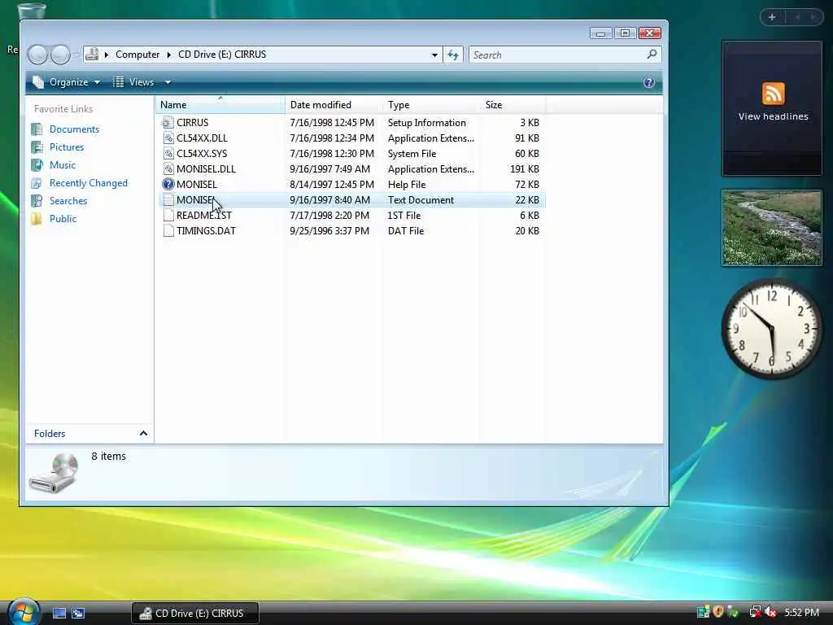833x625 pixels.
Task: Click the Searches icon in sidebar
Action: 37,201
